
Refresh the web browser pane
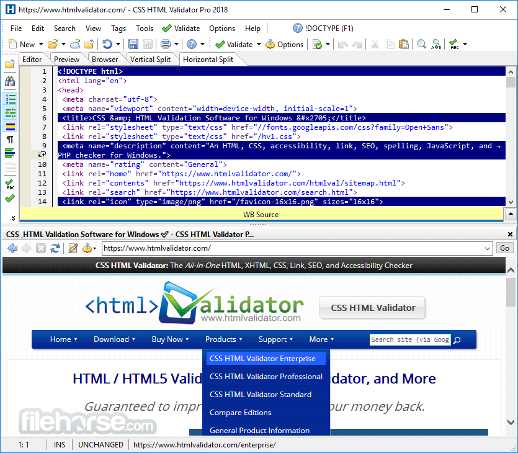[55, 248]
